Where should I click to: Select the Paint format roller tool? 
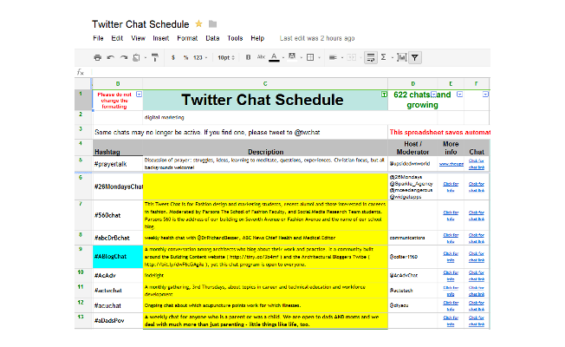pyautogui.click(x=155, y=57)
